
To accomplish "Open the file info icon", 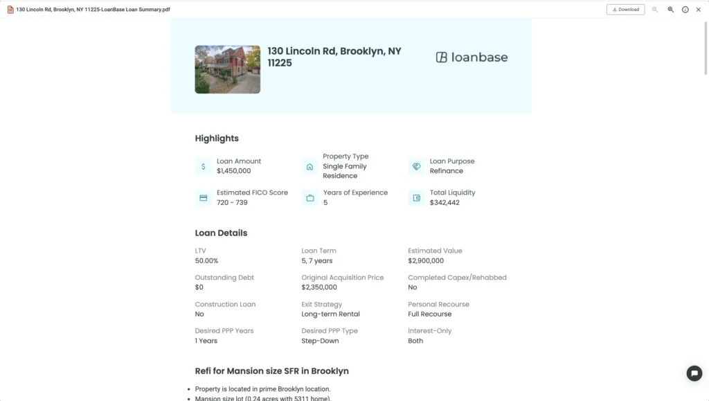I will pyautogui.click(x=685, y=10).
